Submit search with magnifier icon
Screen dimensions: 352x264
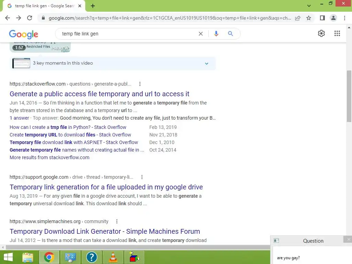pyautogui.click(x=230, y=34)
